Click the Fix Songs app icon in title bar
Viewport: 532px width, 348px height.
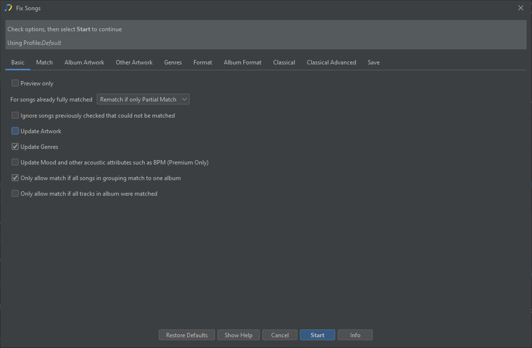coord(8,8)
